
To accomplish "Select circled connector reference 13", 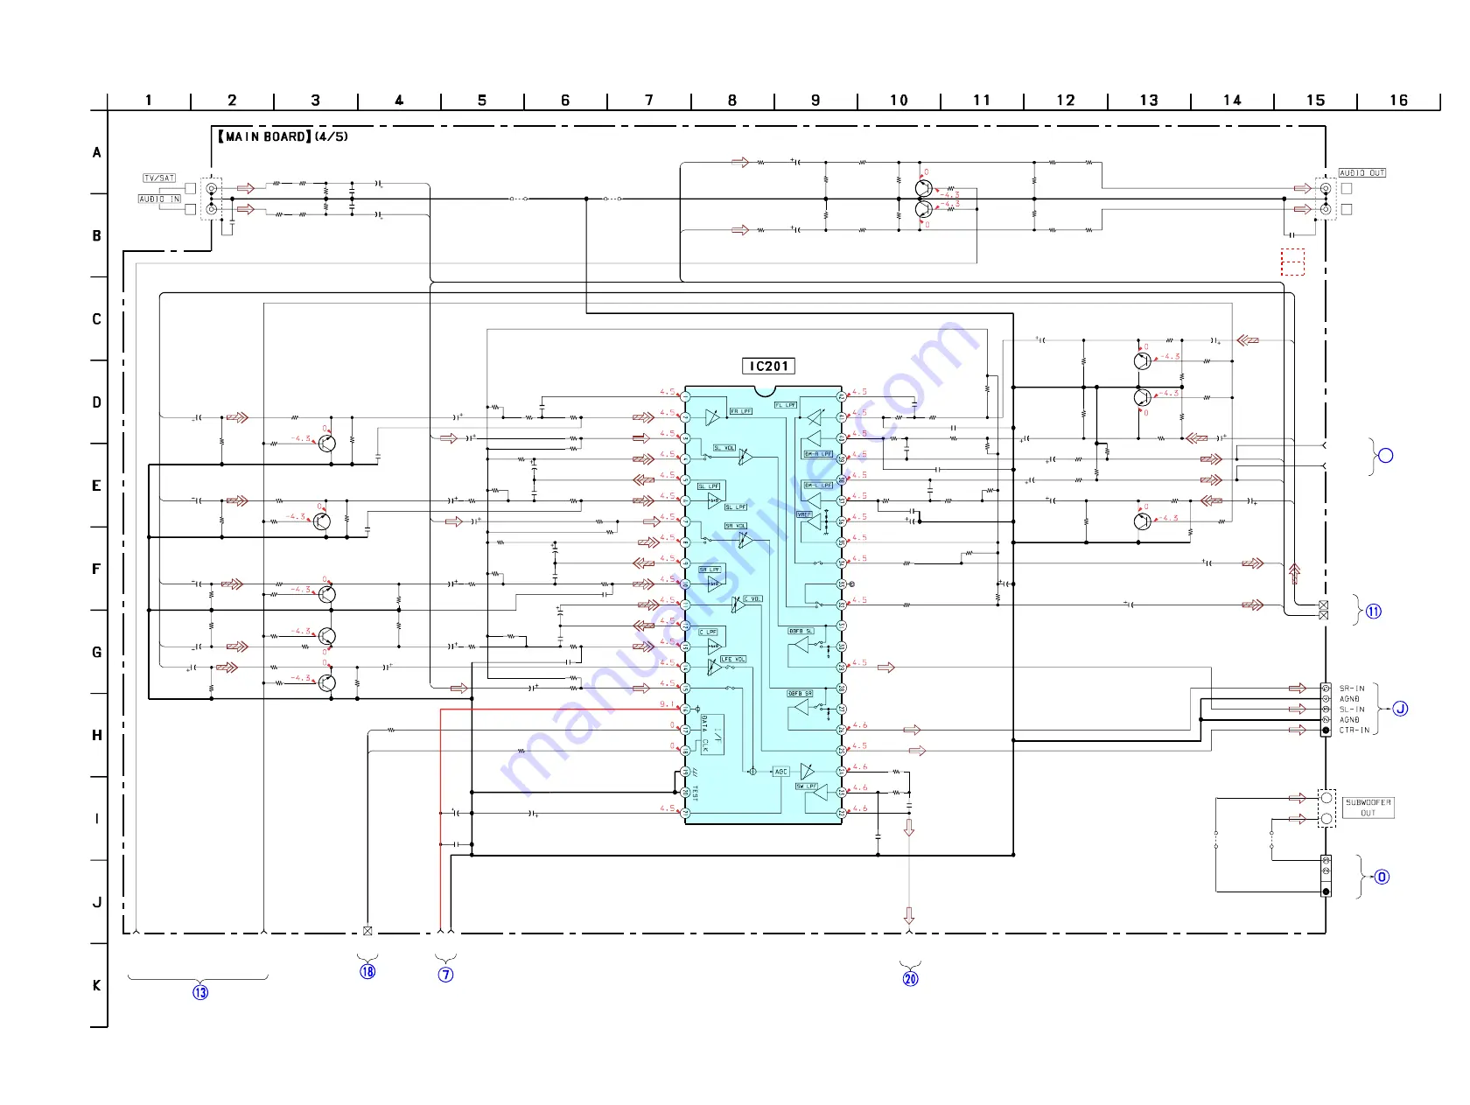I will 200,992.
